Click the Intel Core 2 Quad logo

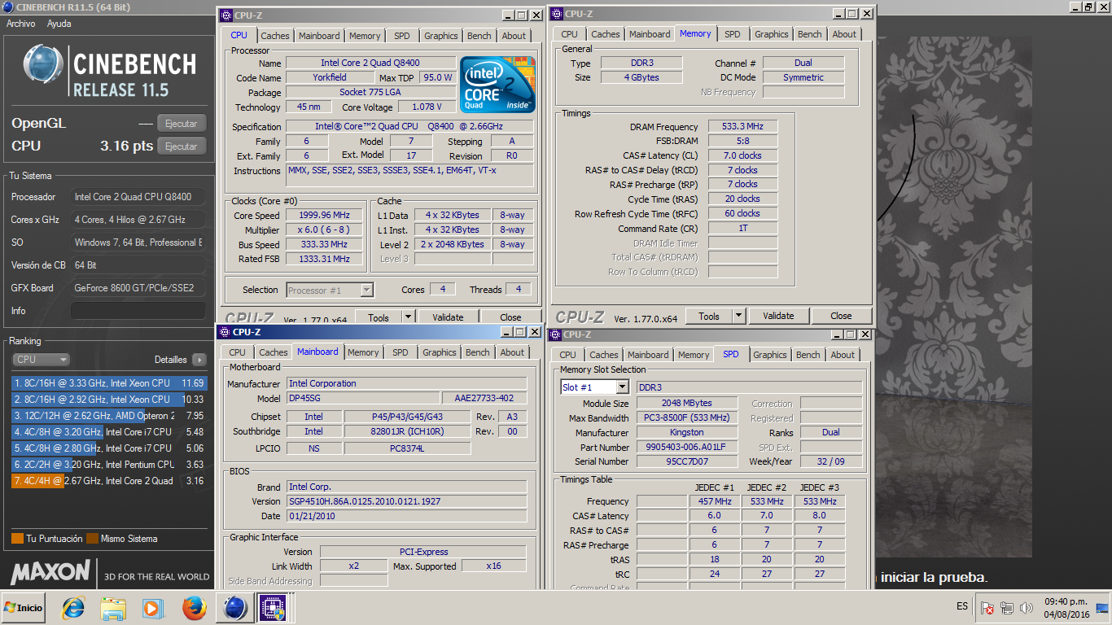tap(497, 85)
